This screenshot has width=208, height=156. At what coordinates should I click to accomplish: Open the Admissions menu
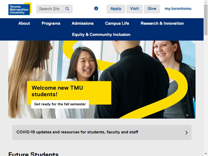(x=83, y=23)
